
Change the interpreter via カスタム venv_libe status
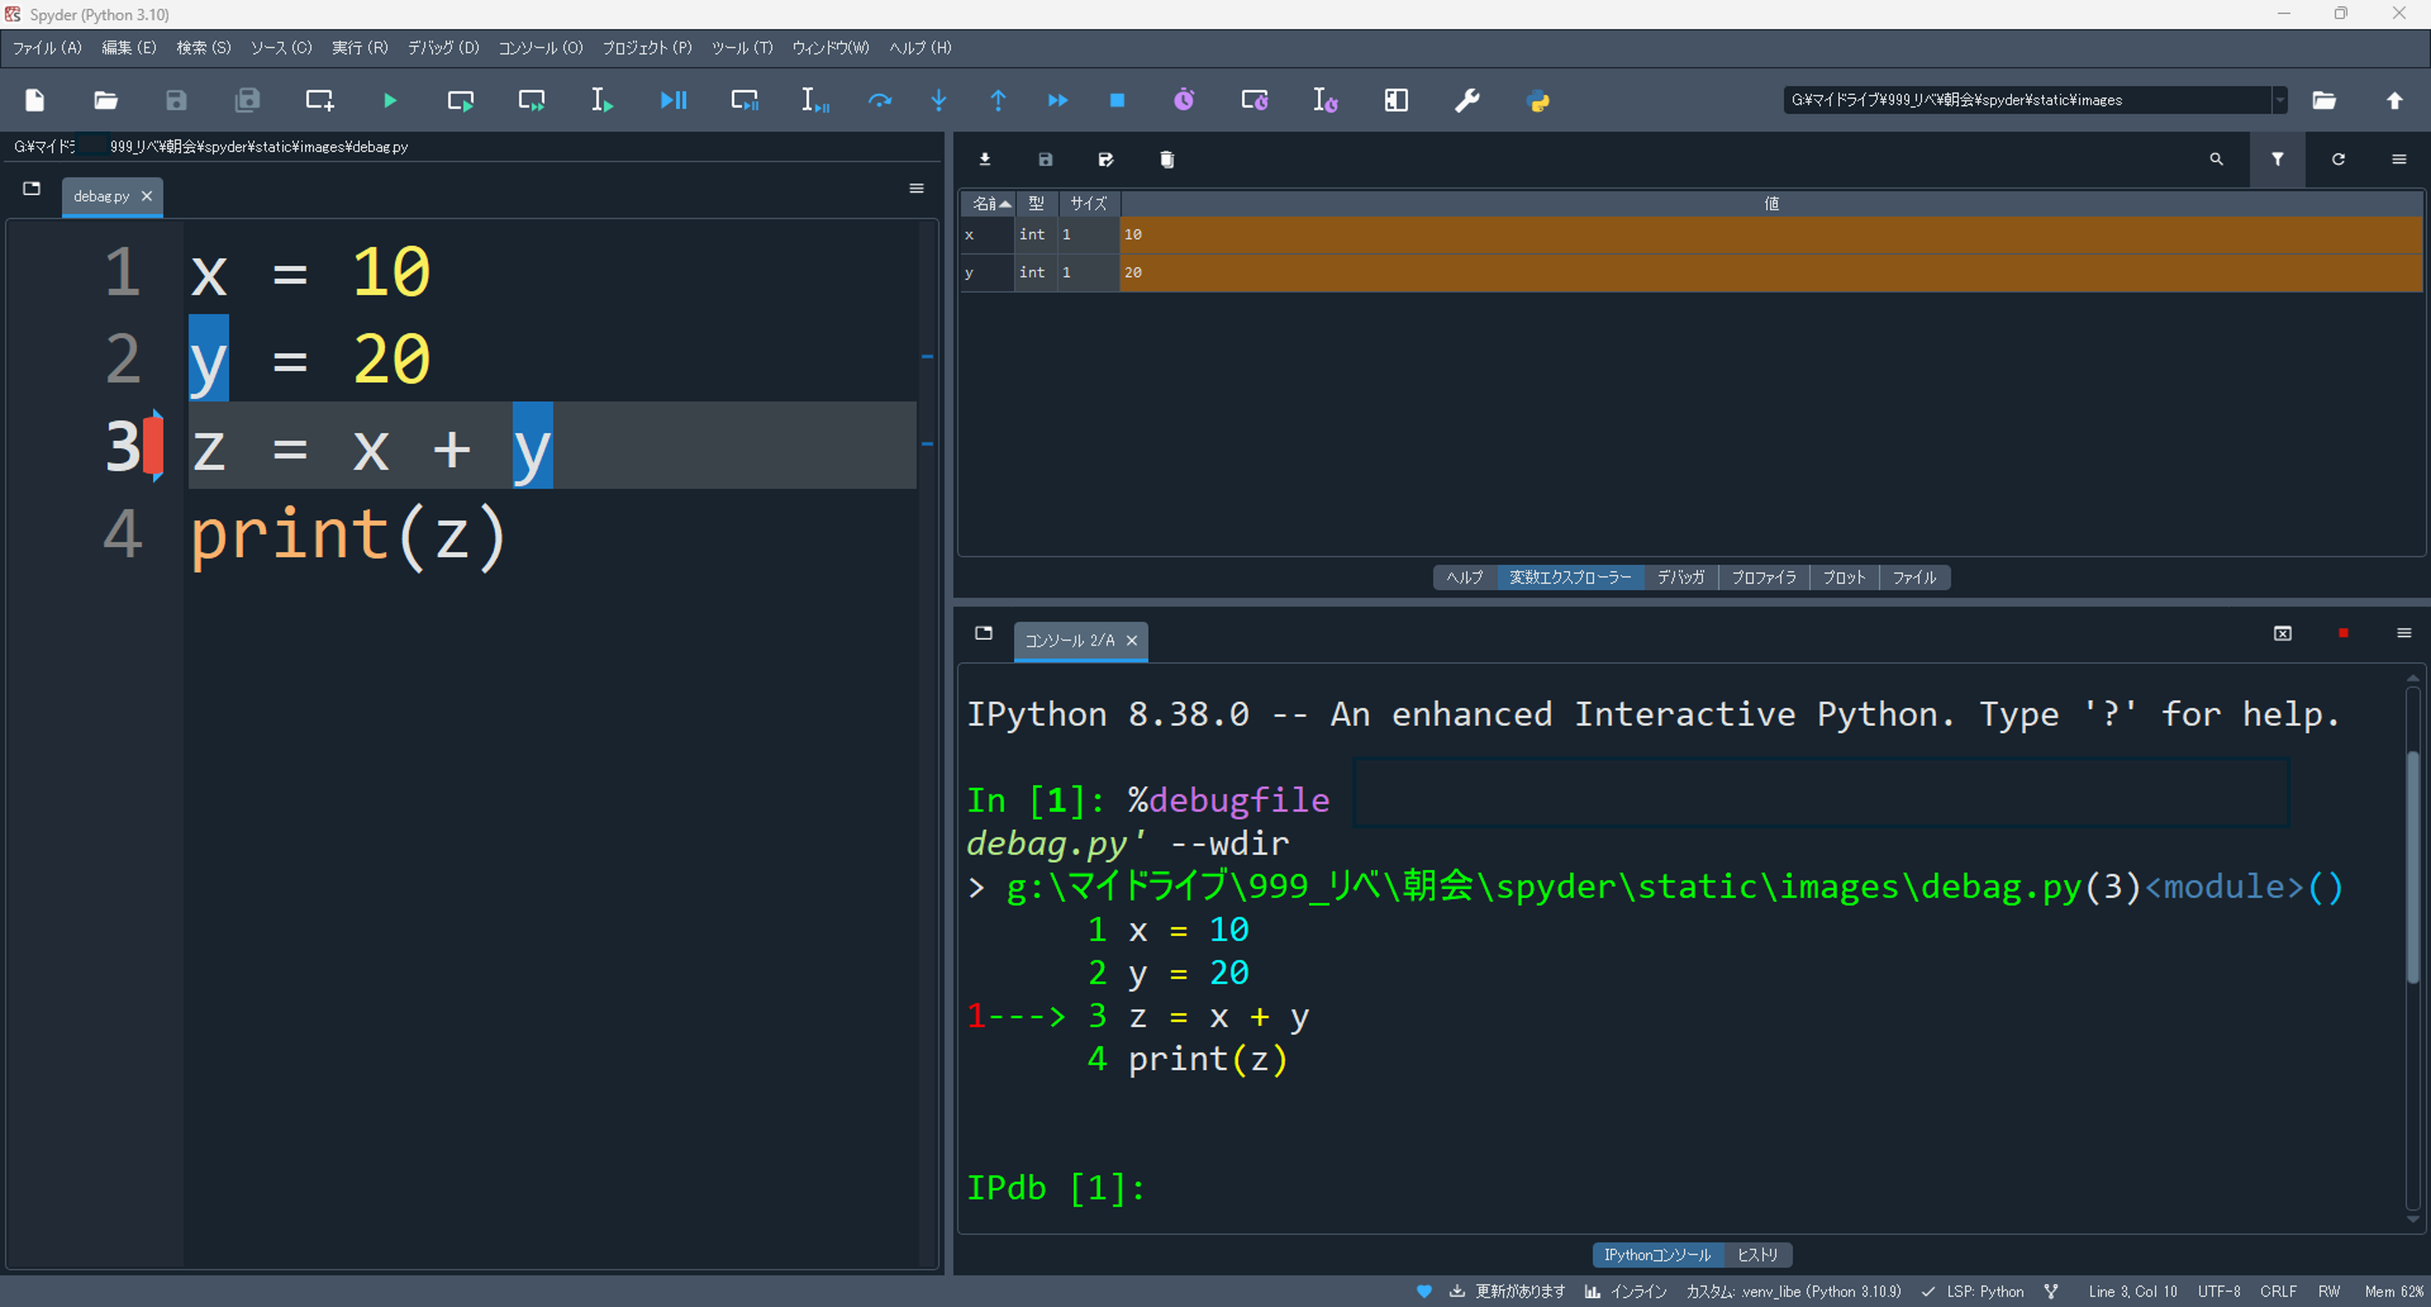pyautogui.click(x=1793, y=1292)
